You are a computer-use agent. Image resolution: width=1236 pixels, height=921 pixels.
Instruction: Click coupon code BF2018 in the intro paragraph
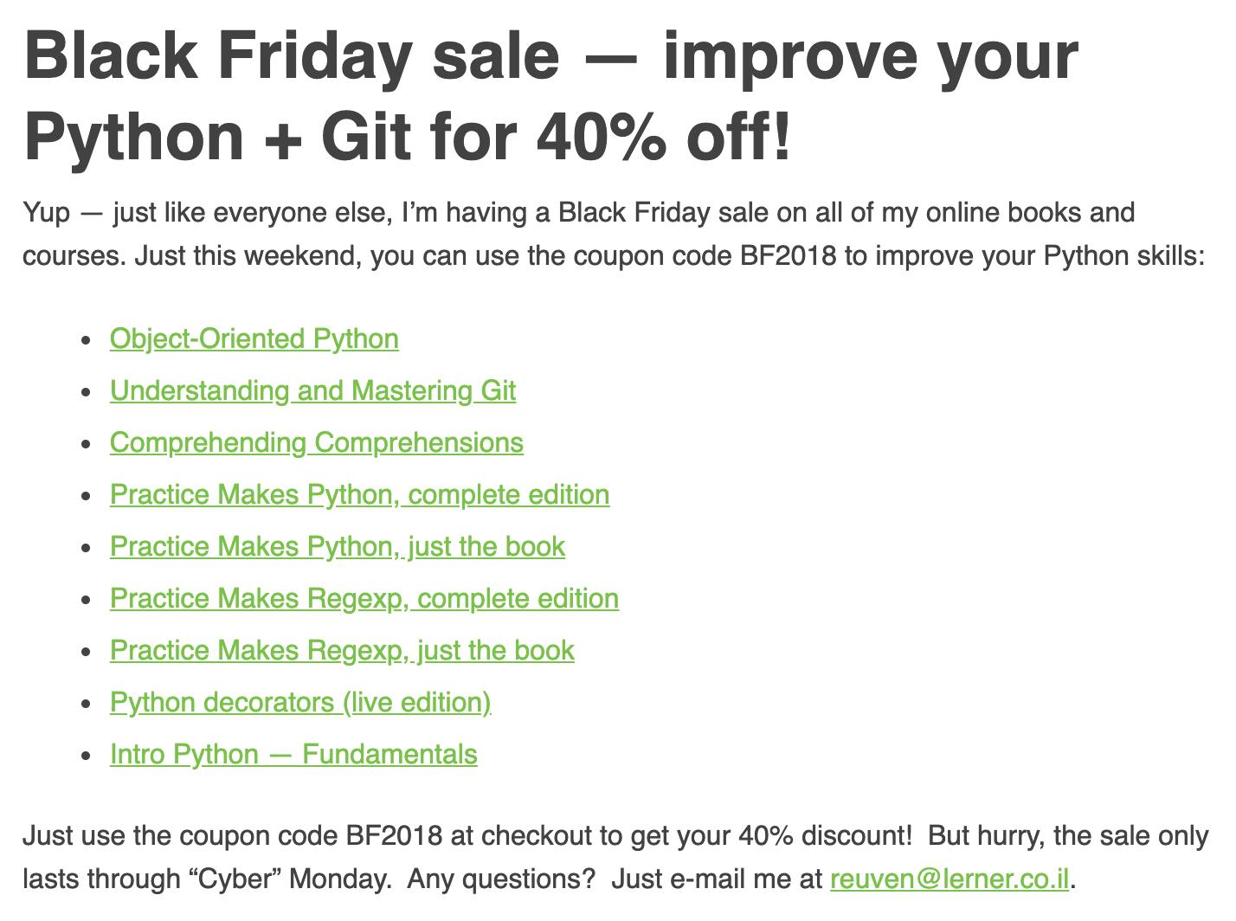pos(789,256)
